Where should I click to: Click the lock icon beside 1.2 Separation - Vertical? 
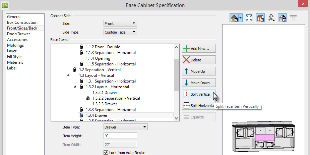pyautogui.click(x=74, y=70)
